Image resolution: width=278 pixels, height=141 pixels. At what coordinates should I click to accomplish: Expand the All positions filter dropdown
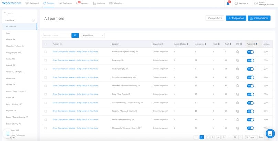(93, 35)
